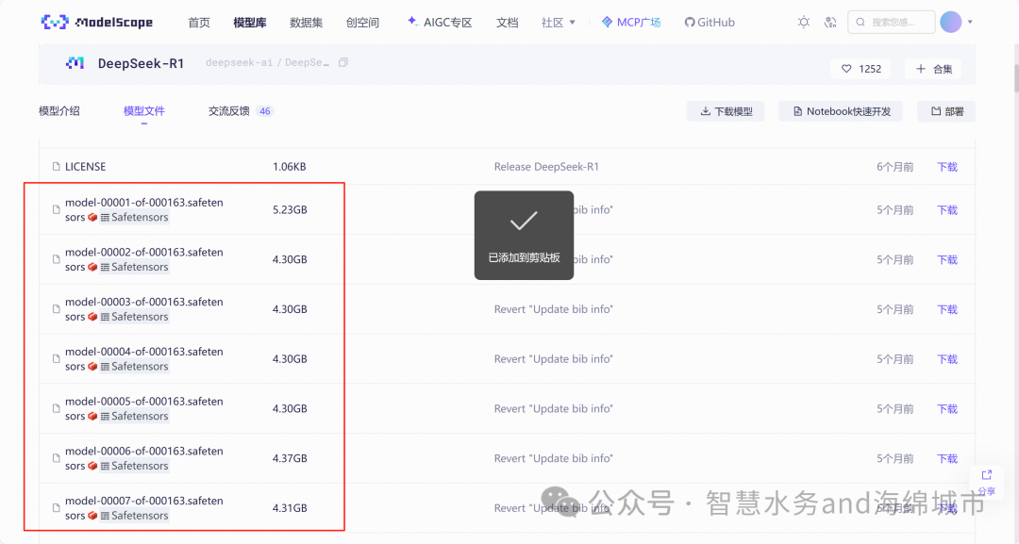Open the 模型库 nav item

point(249,22)
